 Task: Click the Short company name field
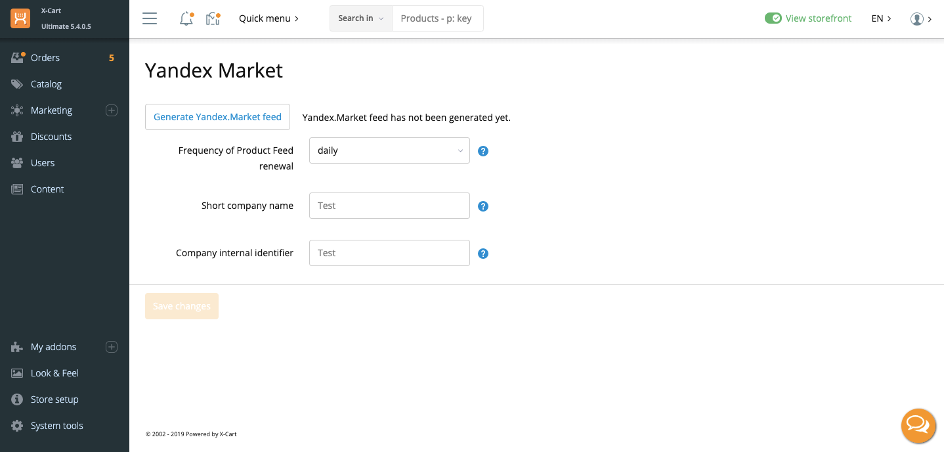coord(389,206)
